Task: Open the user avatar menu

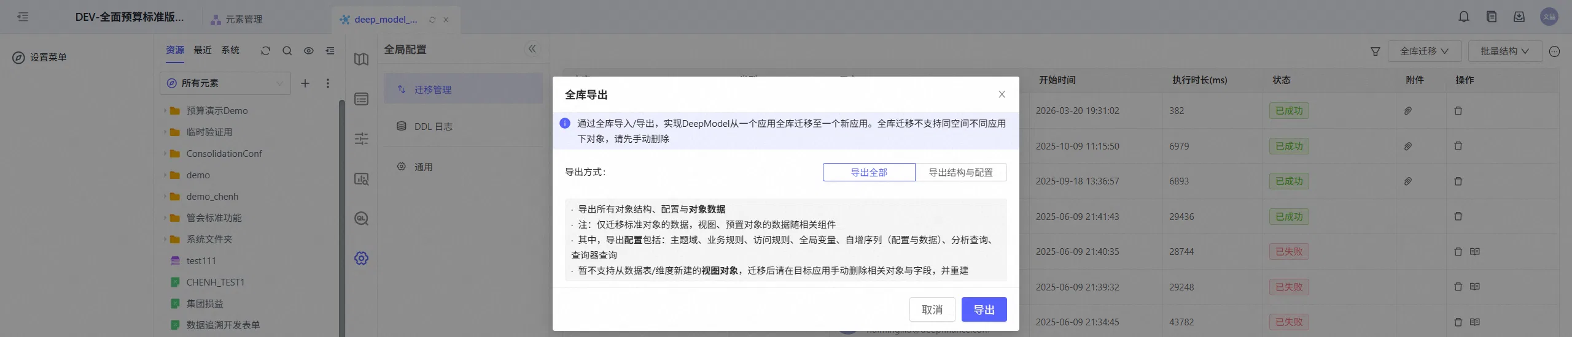Action: click(1549, 17)
